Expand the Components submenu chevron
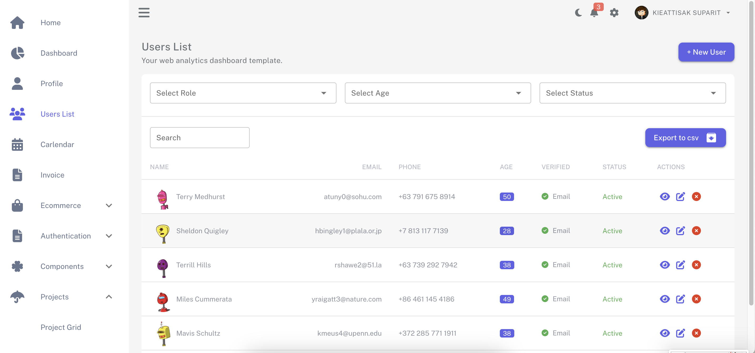755x353 pixels. tap(109, 266)
